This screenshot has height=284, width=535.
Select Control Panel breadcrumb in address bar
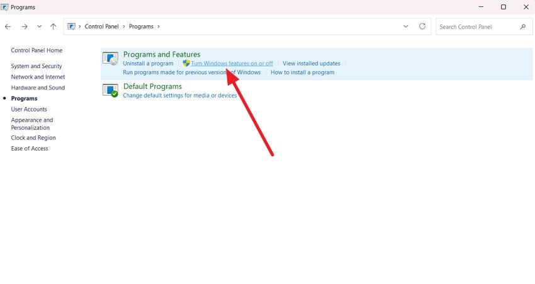point(102,26)
